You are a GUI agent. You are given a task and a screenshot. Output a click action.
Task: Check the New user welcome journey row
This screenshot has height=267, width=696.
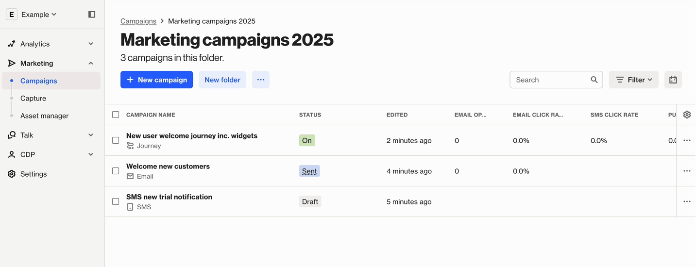[116, 140]
